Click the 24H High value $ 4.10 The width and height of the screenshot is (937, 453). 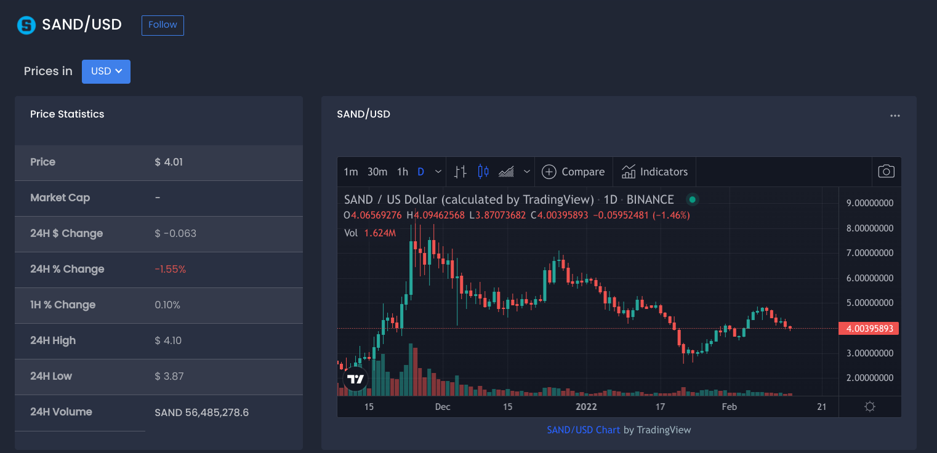pyautogui.click(x=168, y=340)
